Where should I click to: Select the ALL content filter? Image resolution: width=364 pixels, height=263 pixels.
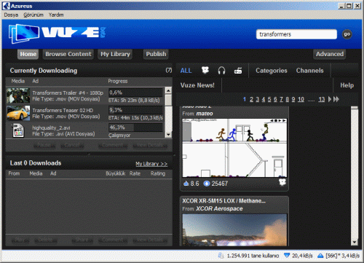pos(186,71)
